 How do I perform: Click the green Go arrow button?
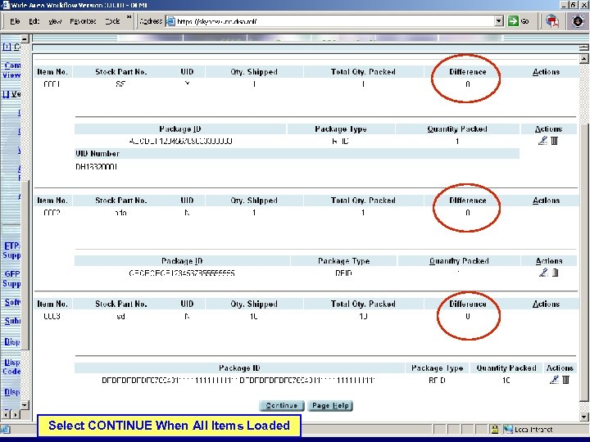513,21
